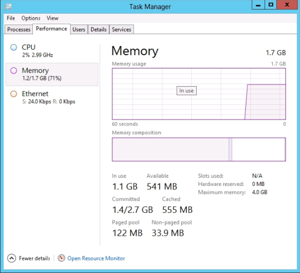Viewport: 300px width, 273px height.
Task: Collapse using the Fewer details arrow icon
Action: tap(12, 258)
